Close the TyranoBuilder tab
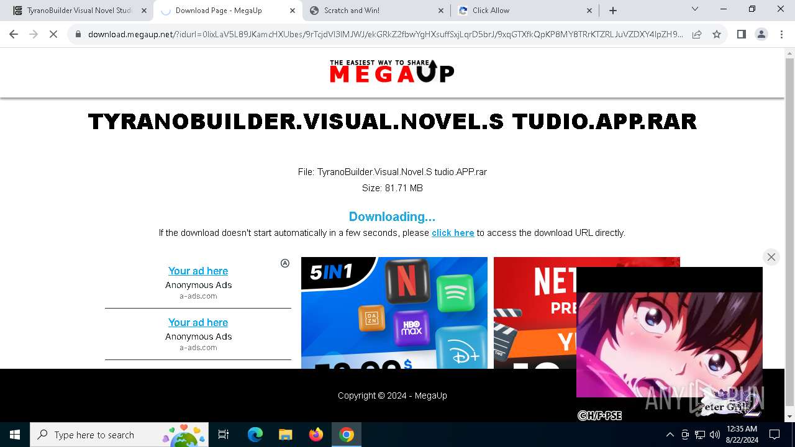 point(144,11)
